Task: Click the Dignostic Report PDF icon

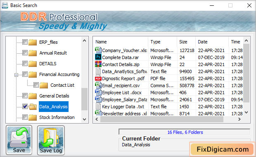Action: tap(98, 78)
